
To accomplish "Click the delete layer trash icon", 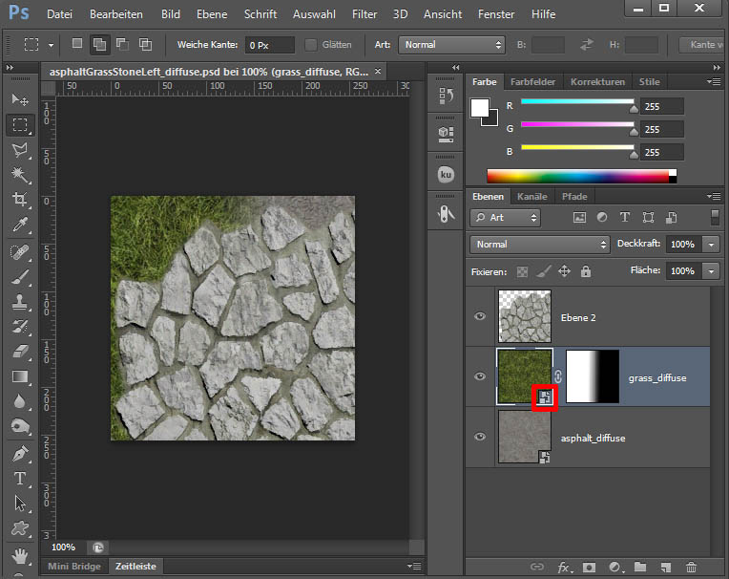I will [x=691, y=568].
